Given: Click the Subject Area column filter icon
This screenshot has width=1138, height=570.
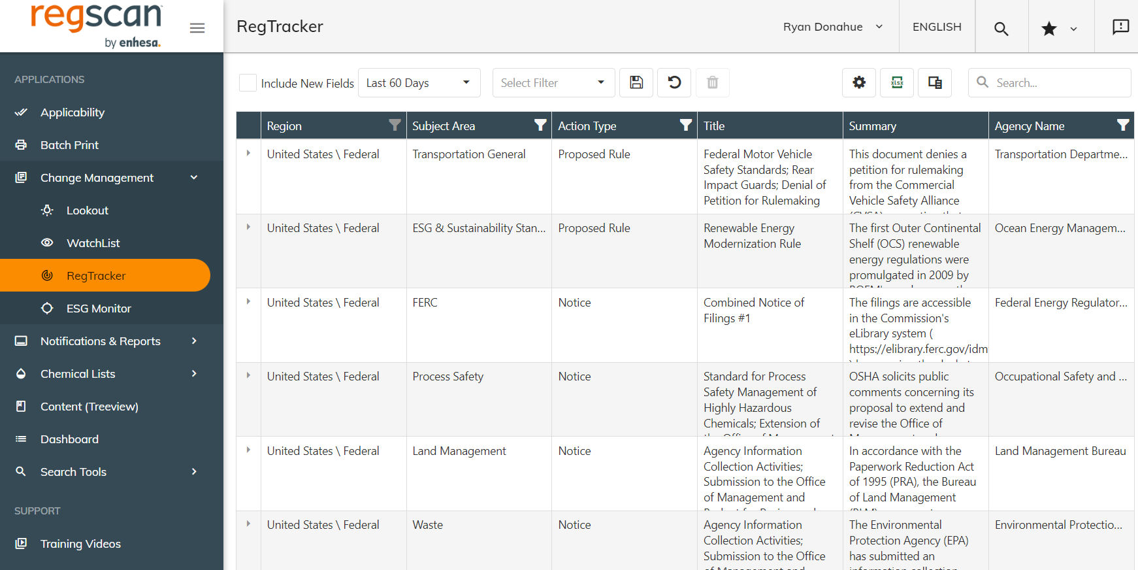Looking at the screenshot, I should coord(540,126).
